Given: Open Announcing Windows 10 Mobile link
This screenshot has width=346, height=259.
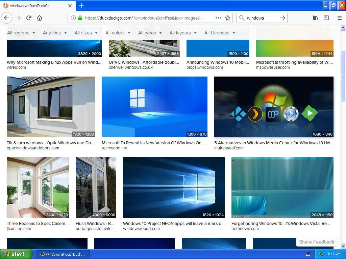Looking at the screenshot, I should pyautogui.click(x=218, y=62).
